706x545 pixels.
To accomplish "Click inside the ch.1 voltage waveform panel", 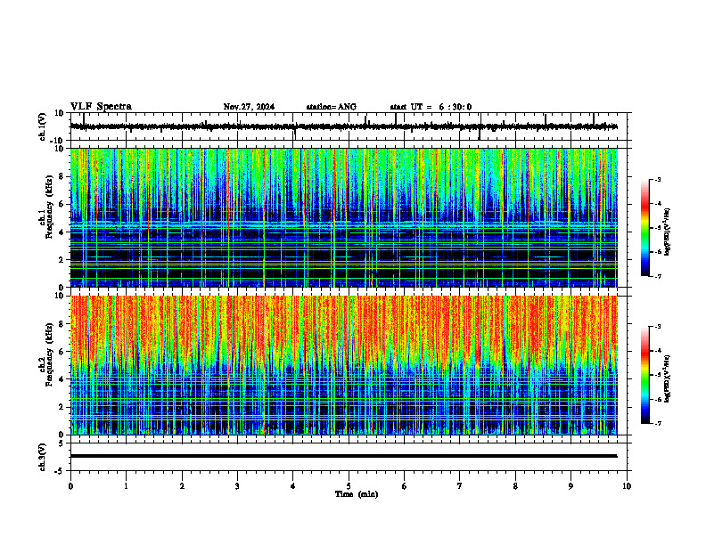I will [x=350, y=126].
